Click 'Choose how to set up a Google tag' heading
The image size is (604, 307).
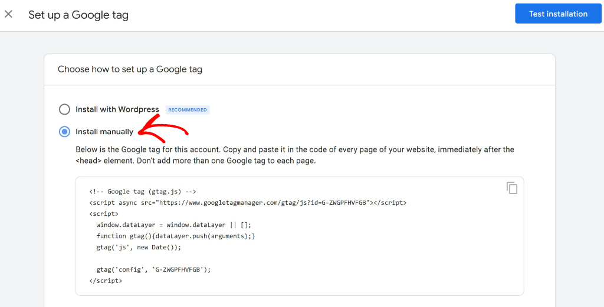(x=130, y=69)
